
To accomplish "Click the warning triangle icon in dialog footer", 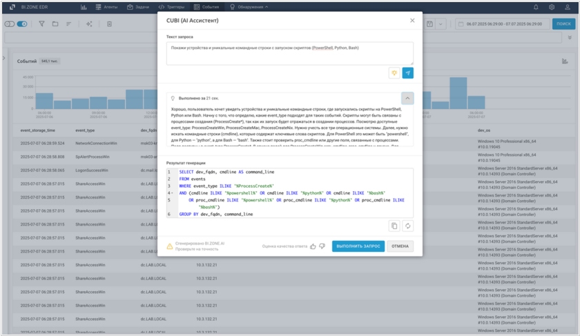I will click(170, 246).
